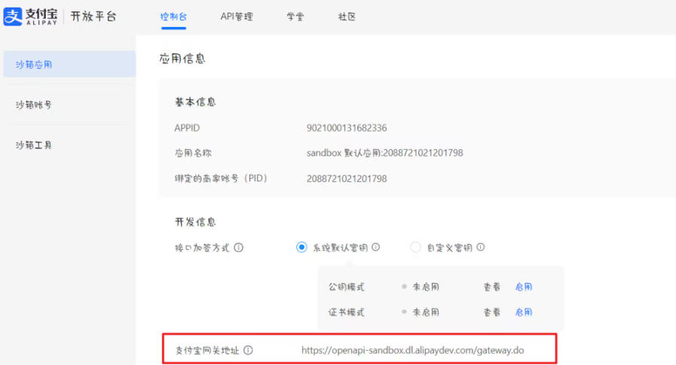Click the 公钥模式 label
Image resolution: width=676 pixels, height=365 pixels.
coord(347,287)
